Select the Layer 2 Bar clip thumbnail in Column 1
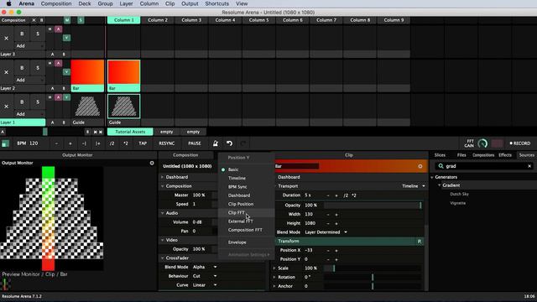 click(123, 72)
